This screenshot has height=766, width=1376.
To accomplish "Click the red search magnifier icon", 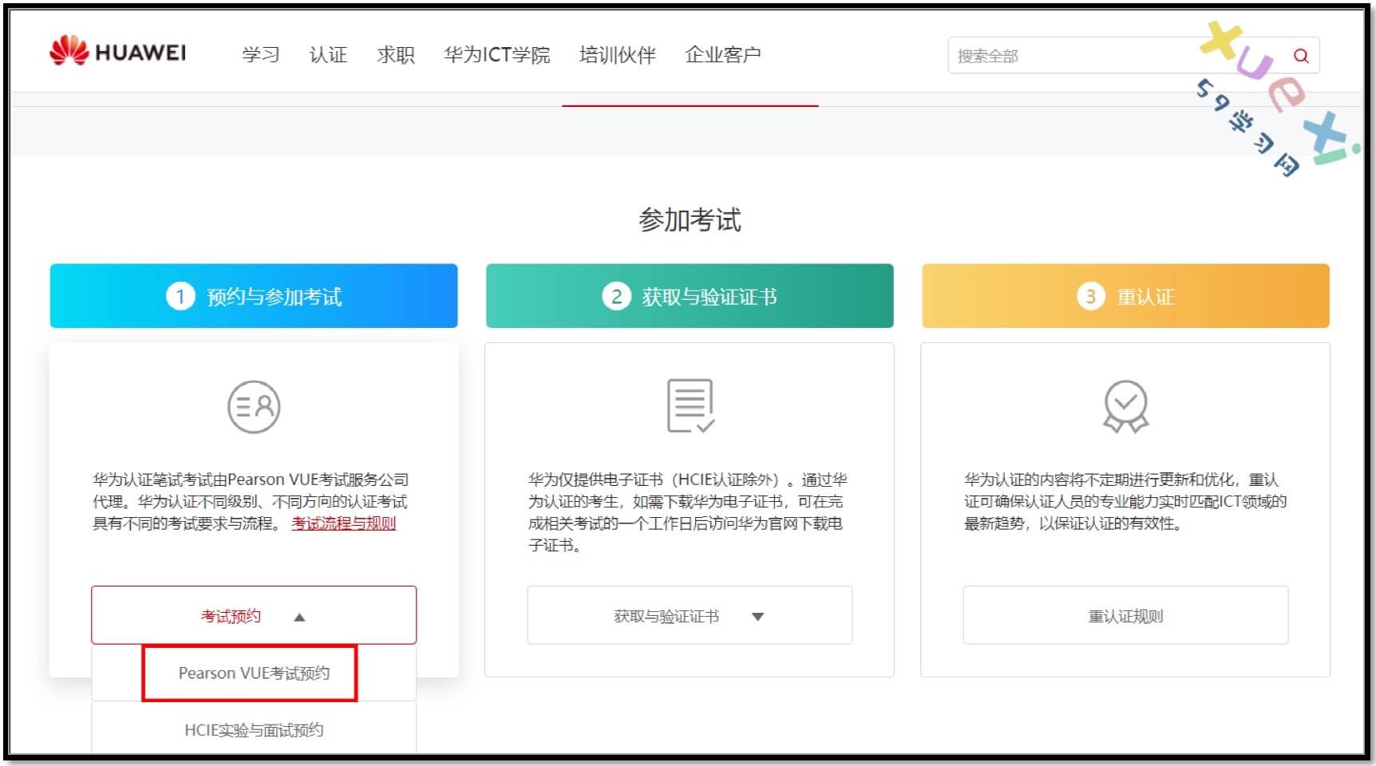I will [1300, 56].
